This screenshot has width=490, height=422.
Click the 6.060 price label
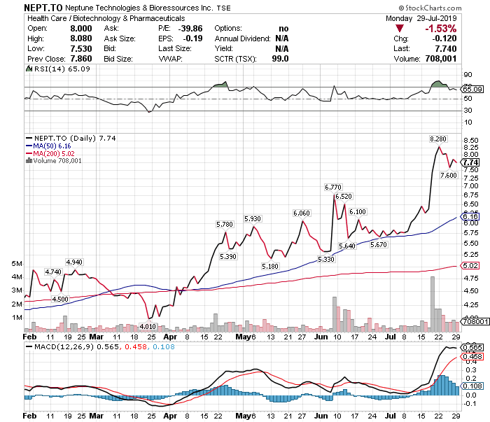pyautogui.click(x=302, y=213)
